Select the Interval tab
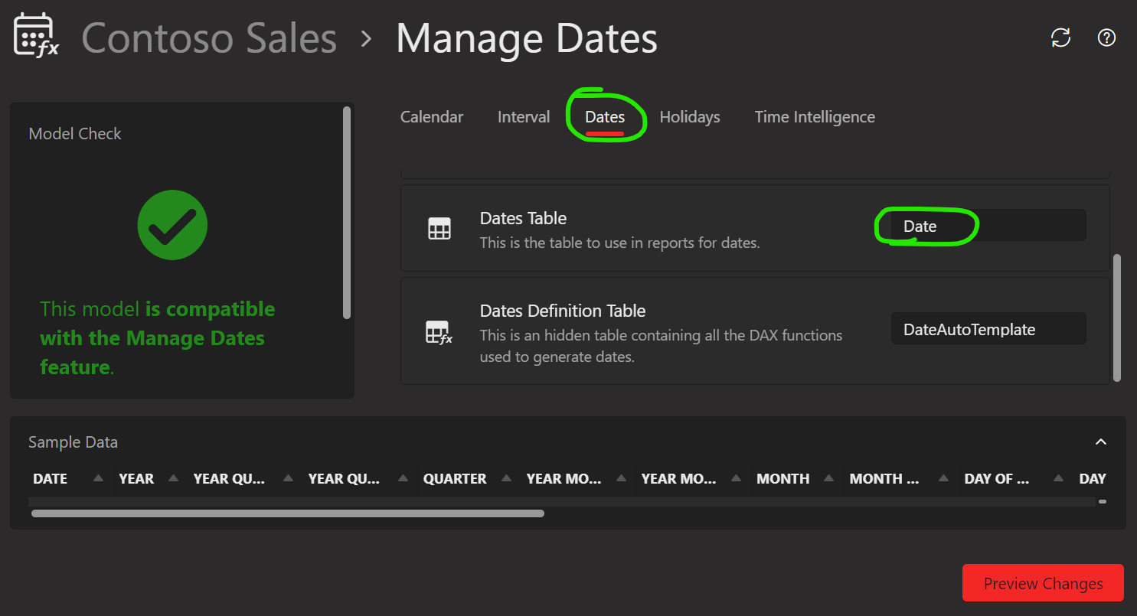 click(523, 116)
